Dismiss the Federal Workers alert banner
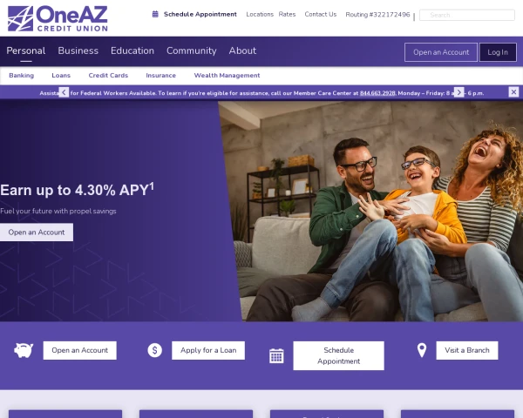This screenshot has width=523, height=418. pos(513,91)
